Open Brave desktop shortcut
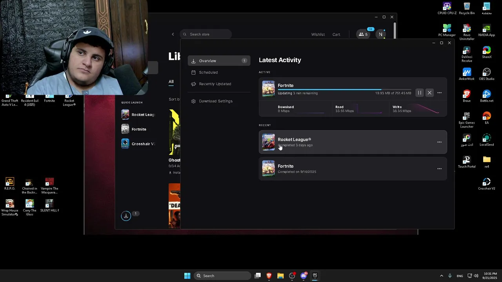 point(467,96)
